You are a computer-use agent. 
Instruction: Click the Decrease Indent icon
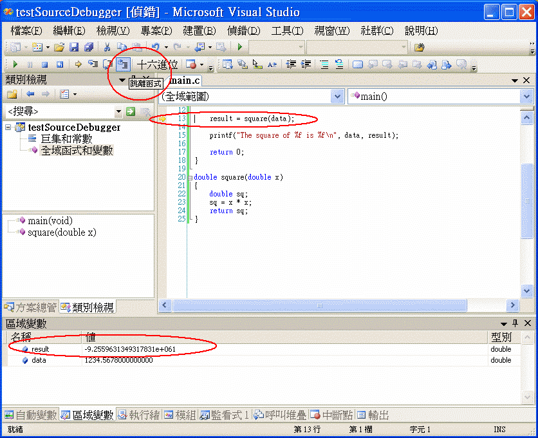pos(291,64)
